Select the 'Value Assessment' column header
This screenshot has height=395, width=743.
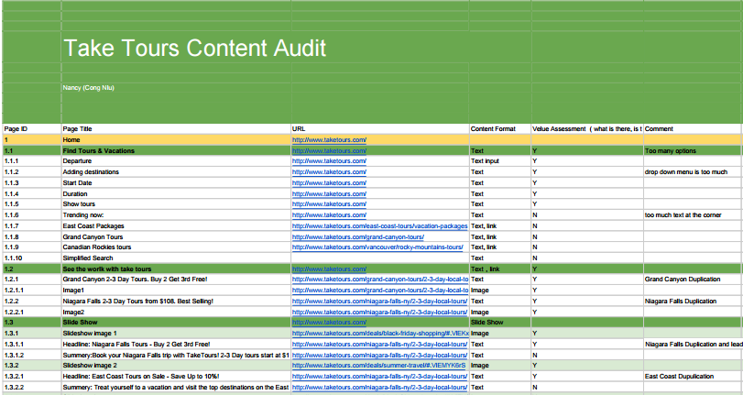(x=587, y=129)
